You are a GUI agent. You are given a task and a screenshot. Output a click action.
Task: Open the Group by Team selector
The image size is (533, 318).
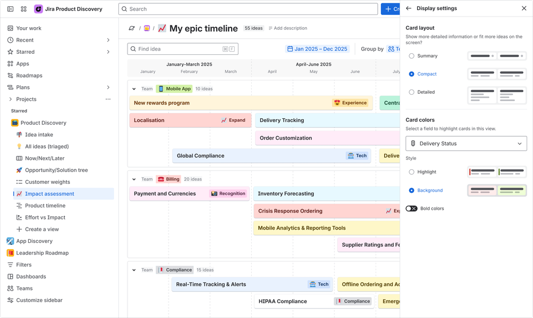coord(394,49)
